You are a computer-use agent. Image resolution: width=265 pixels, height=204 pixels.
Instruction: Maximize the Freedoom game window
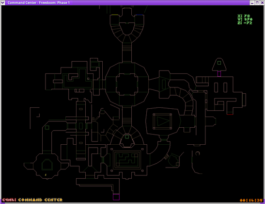[x=257, y=3]
